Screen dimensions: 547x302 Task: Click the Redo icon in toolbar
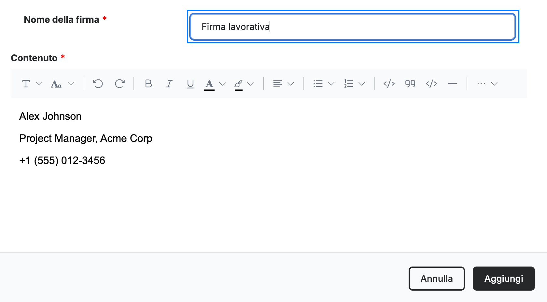tap(120, 84)
